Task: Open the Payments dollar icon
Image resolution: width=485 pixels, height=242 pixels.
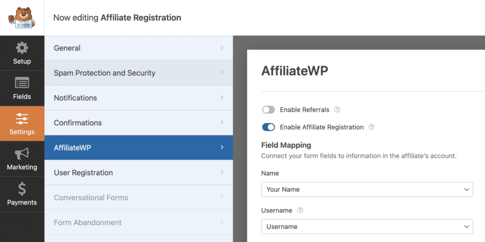Action: (22, 189)
